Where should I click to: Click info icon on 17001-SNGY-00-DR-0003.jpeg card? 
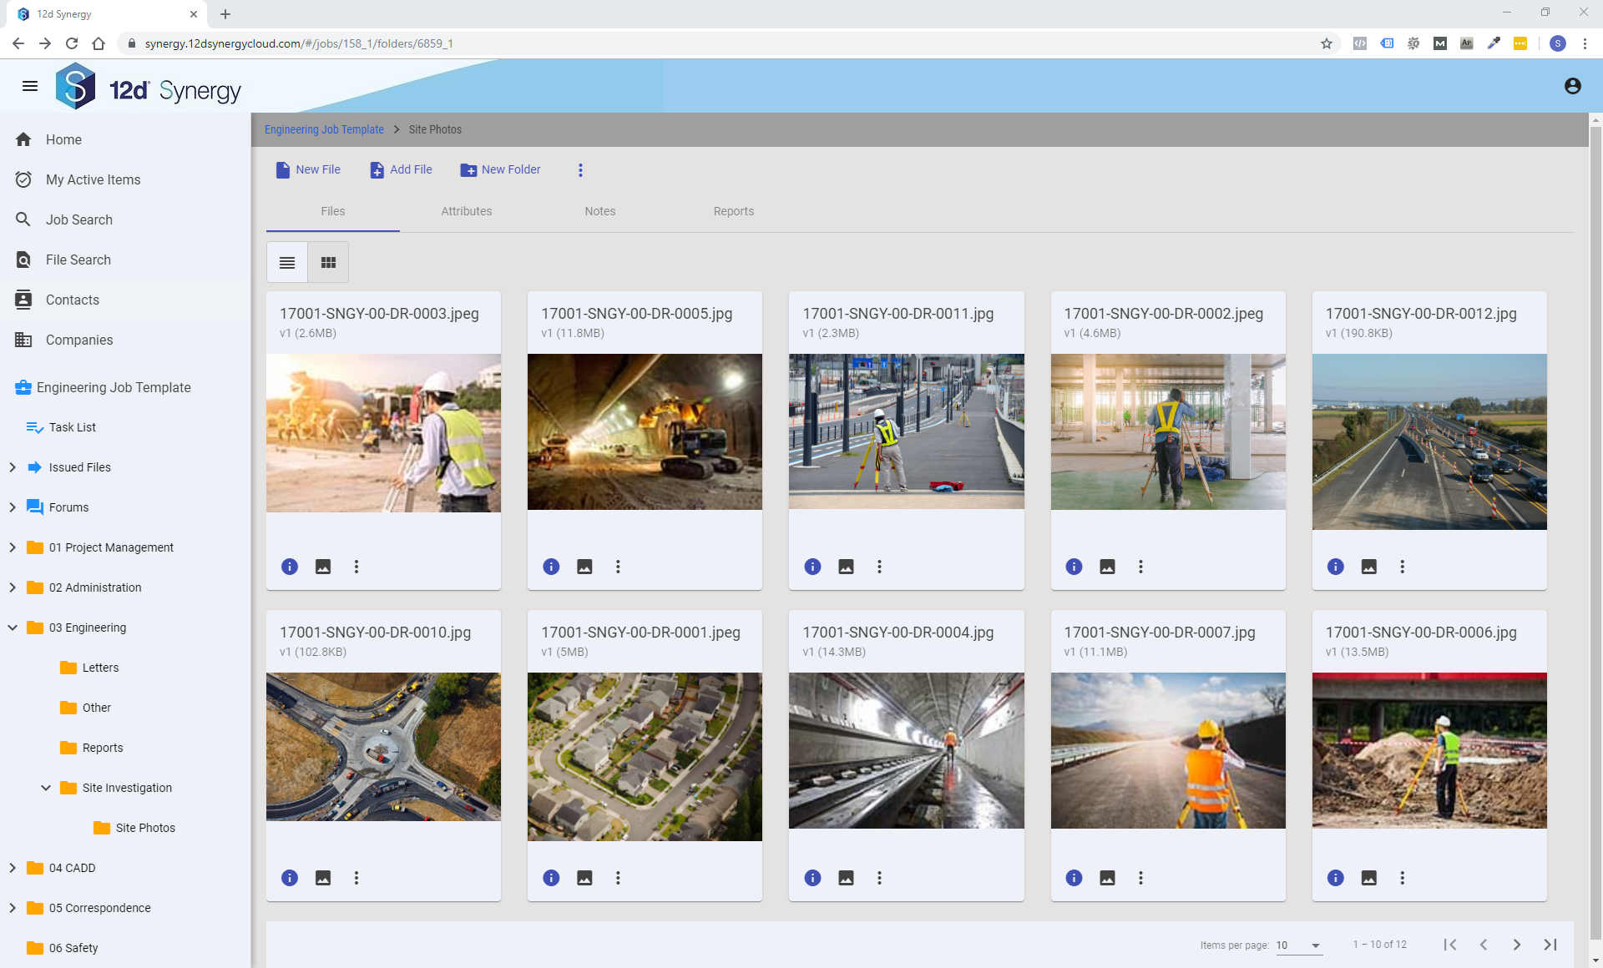click(290, 567)
